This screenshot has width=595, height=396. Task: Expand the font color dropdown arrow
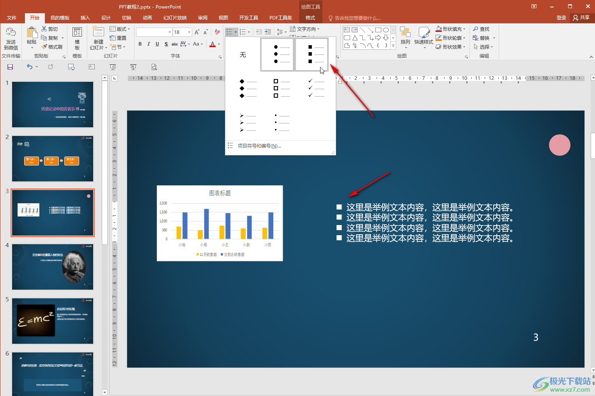[x=219, y=44]
